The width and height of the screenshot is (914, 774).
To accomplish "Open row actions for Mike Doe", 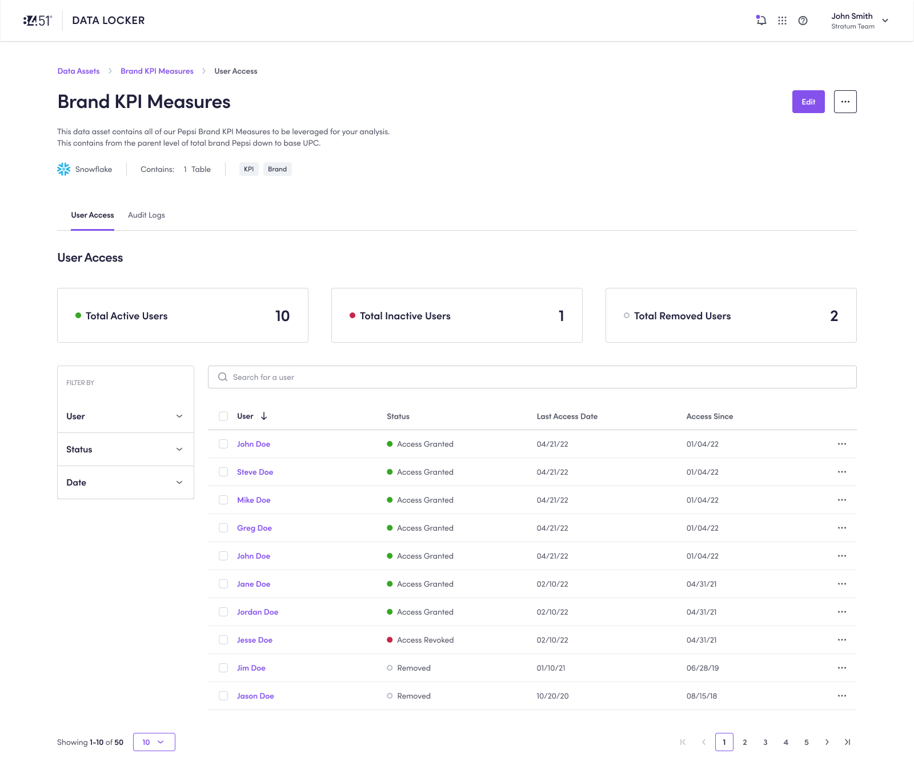I will coord(842,500).
